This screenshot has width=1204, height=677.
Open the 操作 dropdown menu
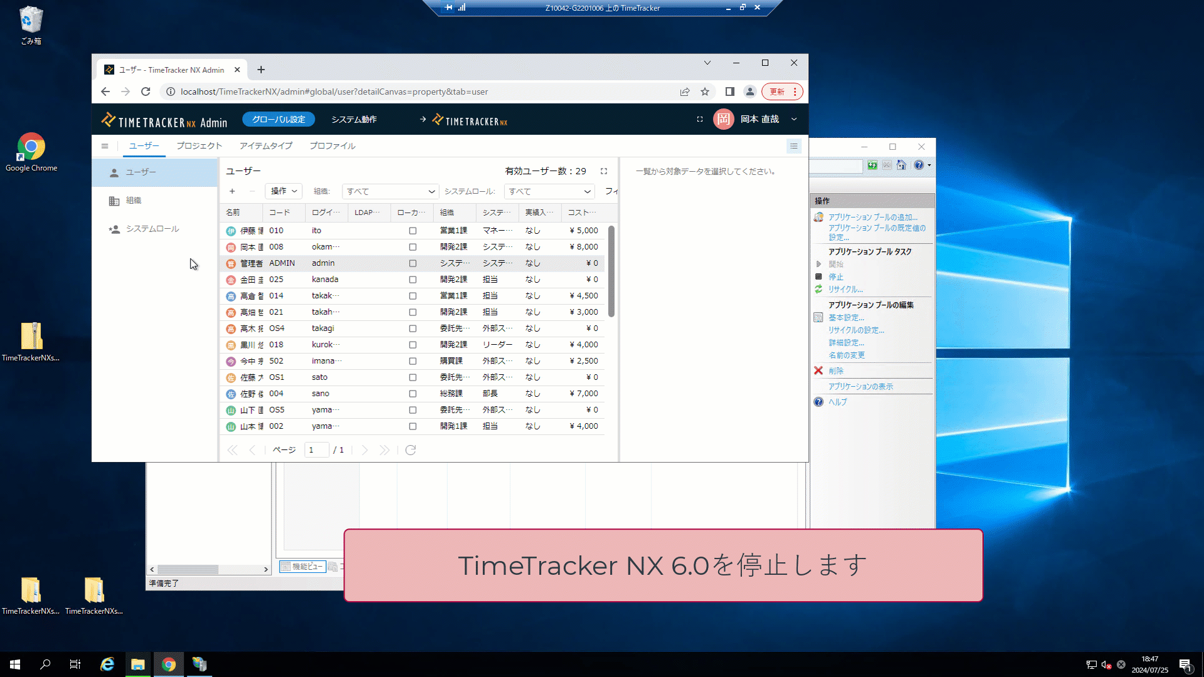[x=283, y=191]
